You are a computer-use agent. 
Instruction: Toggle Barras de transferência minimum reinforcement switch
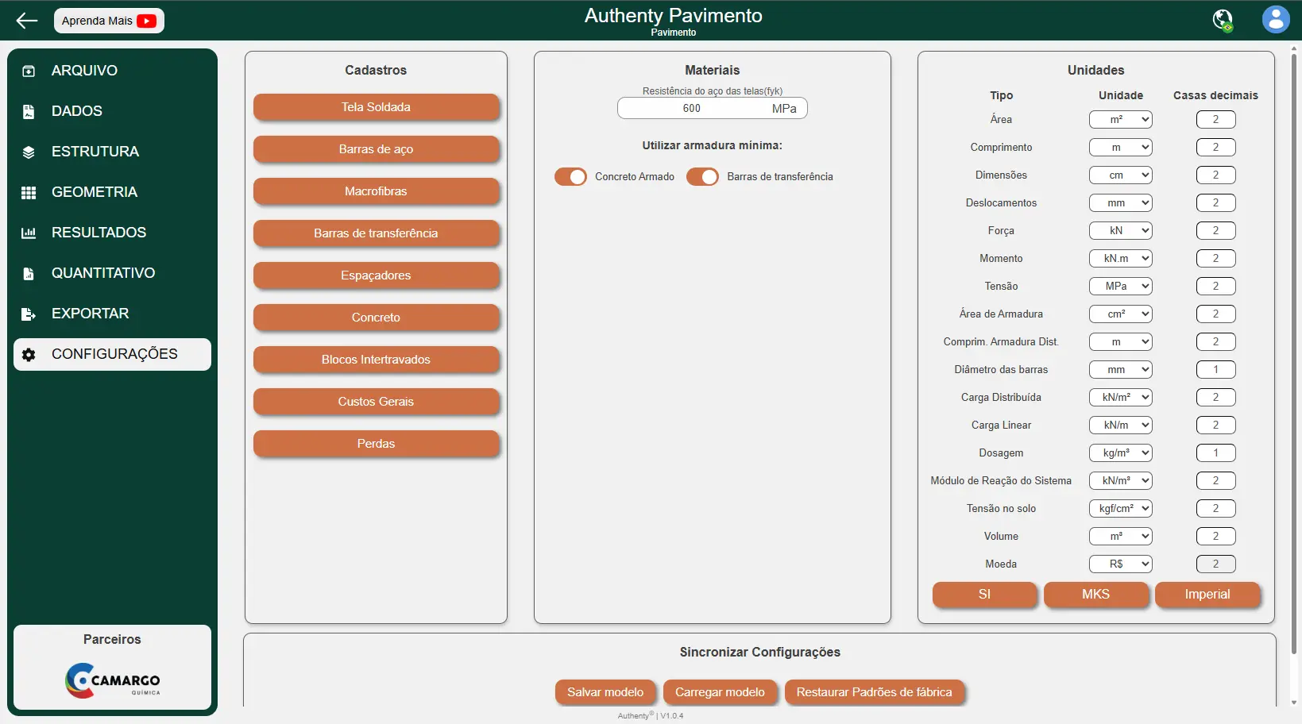point(702,177)
